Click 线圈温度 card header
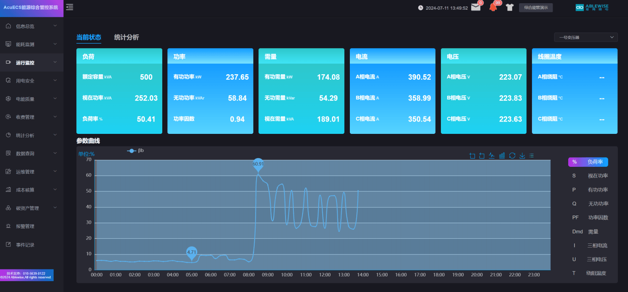 (x=575, y=56)
